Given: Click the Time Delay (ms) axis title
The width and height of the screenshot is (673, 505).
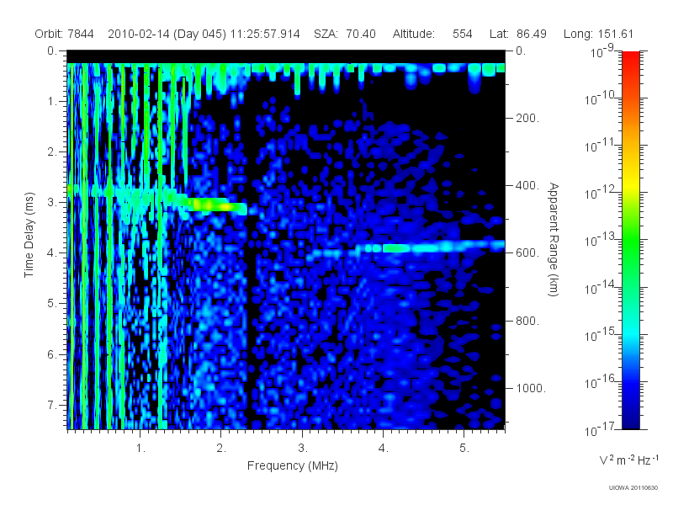Looking at the screenshot, I should pos(29,235).
